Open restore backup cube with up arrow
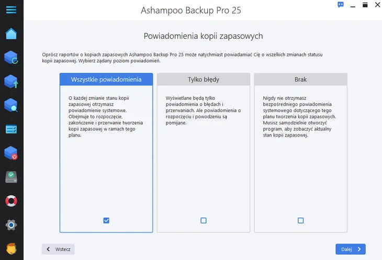382x260 pixels. point(11,81)
